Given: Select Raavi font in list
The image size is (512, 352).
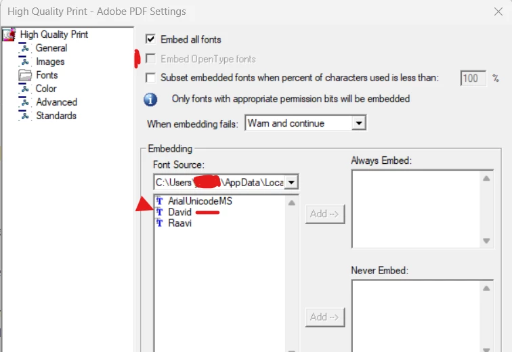Looking at the screenshot, I should [179, 223].
